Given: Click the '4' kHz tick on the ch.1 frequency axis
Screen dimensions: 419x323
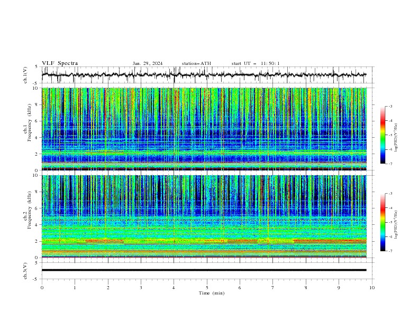Looking at the screenshot, I should pyautogui.click(x=38, y=138).
